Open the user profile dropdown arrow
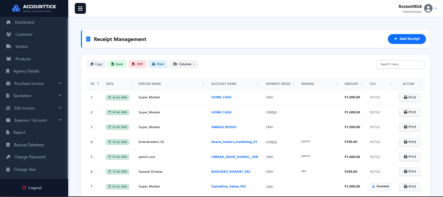 (x=435, y=9)
